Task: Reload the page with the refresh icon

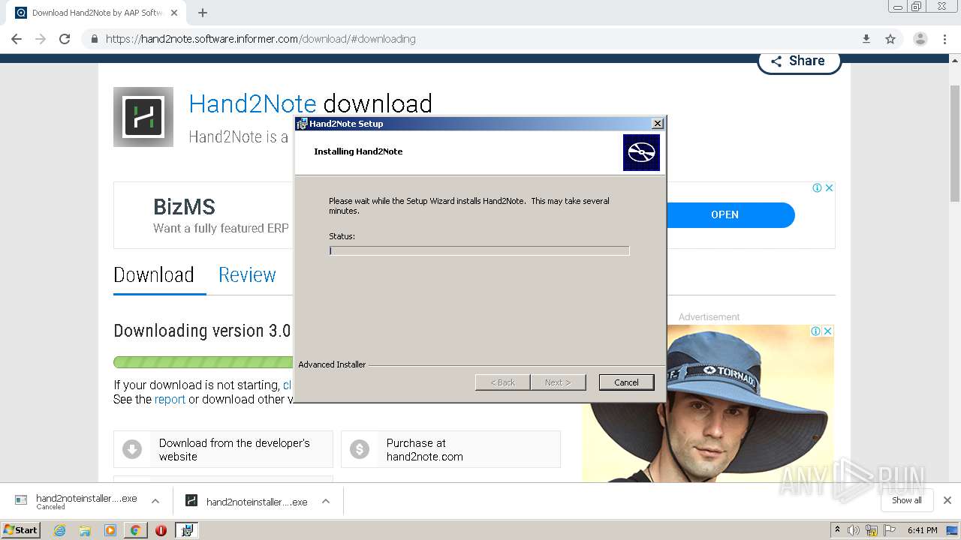Action: [x=65, y=39]
